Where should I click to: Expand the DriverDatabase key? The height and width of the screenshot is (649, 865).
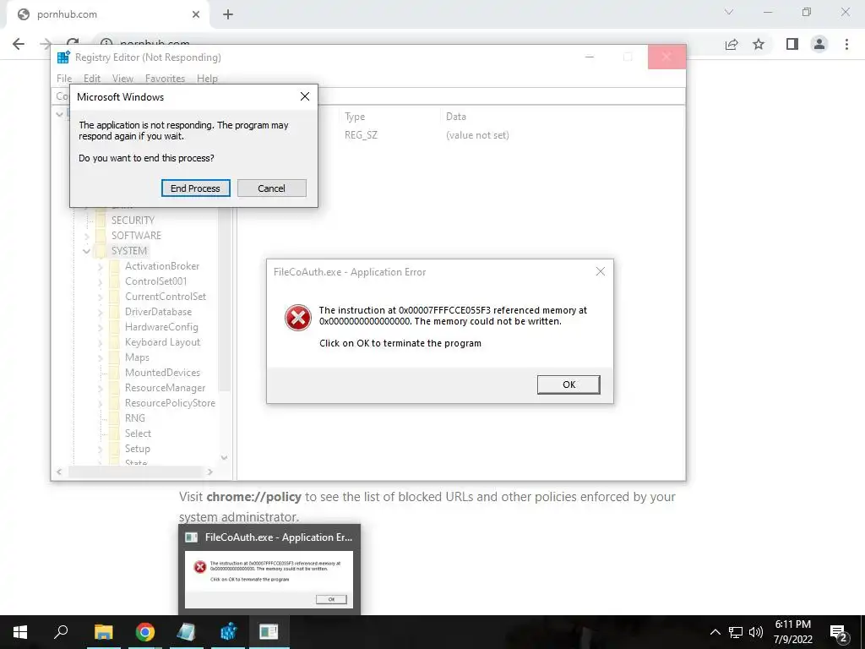pos(101,312)
